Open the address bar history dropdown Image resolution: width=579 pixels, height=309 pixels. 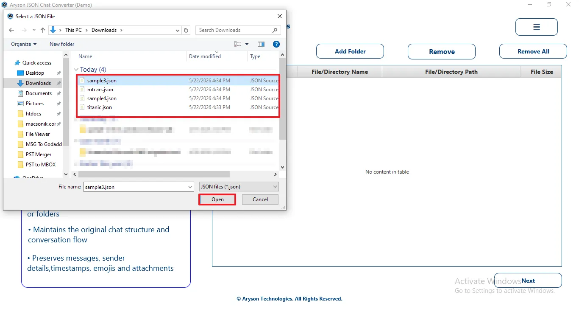[178, 30]
